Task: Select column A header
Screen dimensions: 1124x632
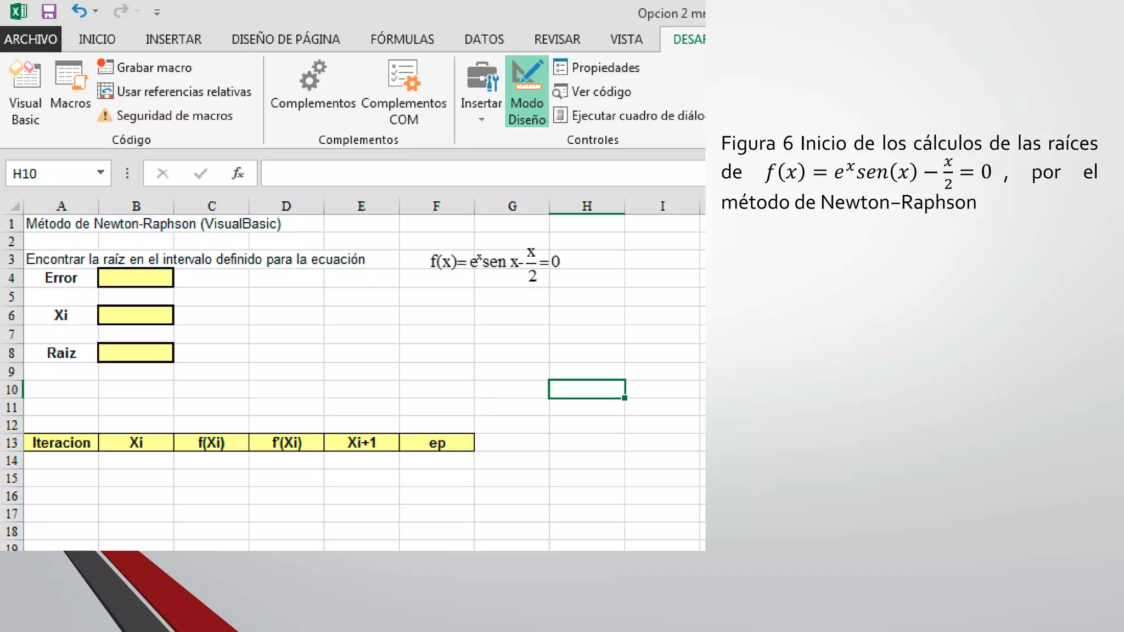Action: 61,206
